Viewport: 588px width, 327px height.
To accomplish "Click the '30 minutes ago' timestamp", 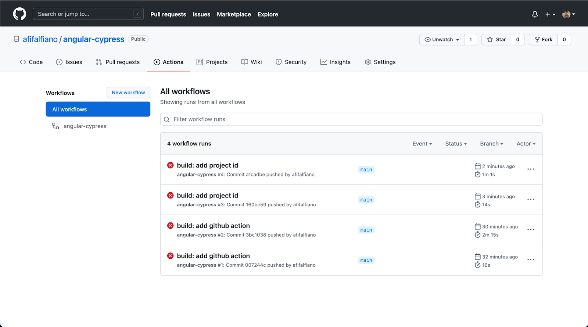I will [x=500, y=227].
